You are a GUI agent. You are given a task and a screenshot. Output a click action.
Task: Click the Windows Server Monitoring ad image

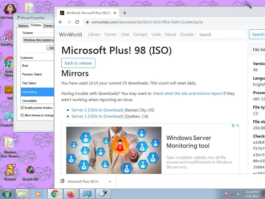click(x=114, y=150)
